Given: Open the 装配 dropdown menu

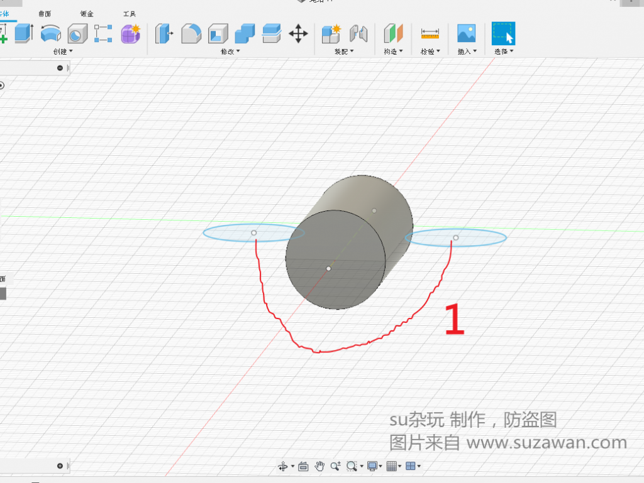Looking at the screenshot, I should click(x=344, y=52).
